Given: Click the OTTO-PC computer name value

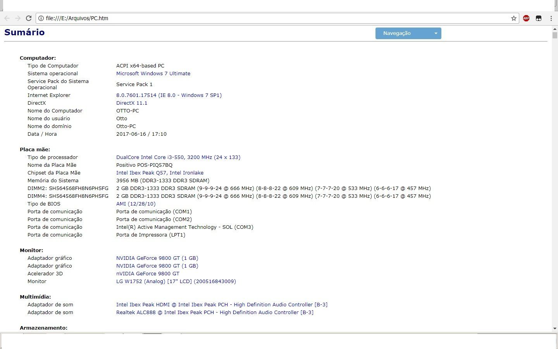Looking at the screenshot, I should 127,111.
